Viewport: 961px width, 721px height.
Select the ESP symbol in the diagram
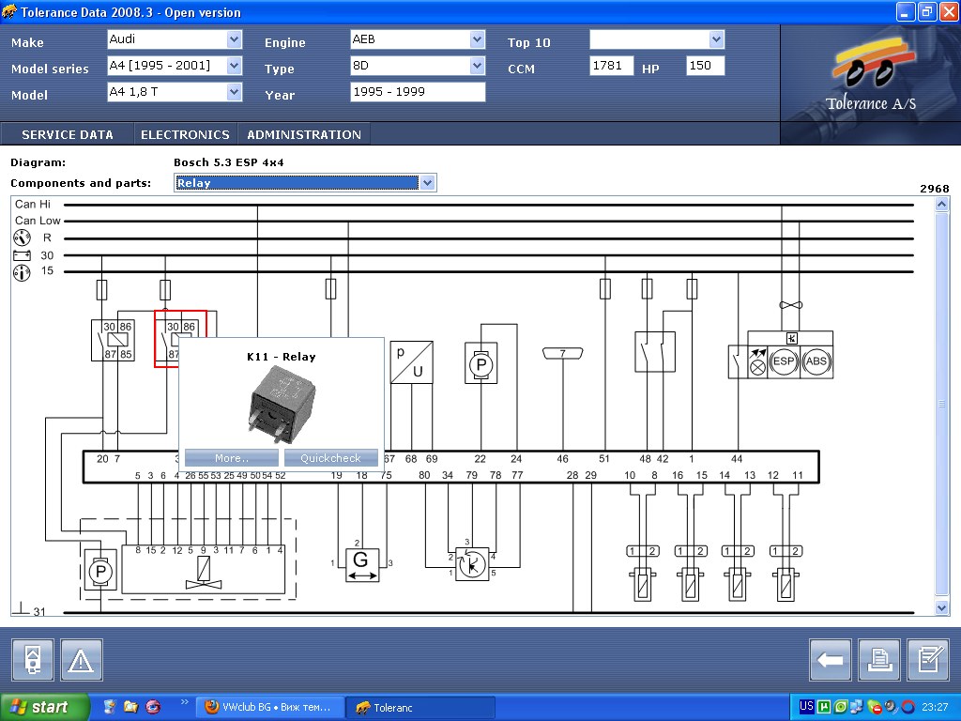click(x=783, y=361)
